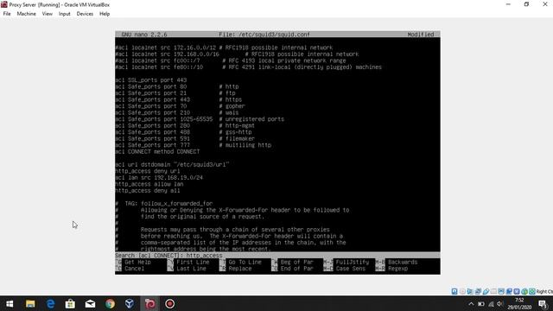The image size is (553, 311).
Task: Click the 'http_access deny all' line
Action: (x=148, y=190)
